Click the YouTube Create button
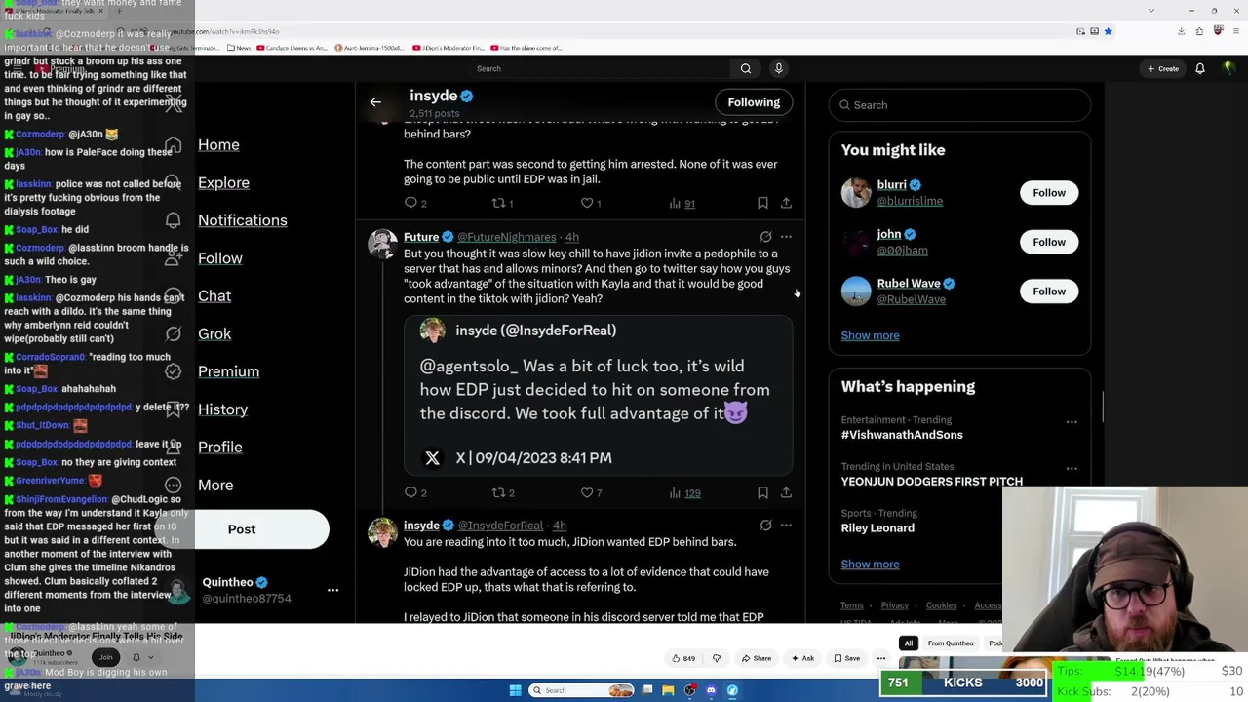The image size is (1248, 702). click(x=1163, y=68)
